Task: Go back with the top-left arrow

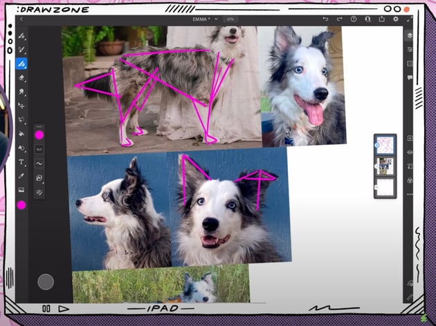Action: click(x=21, y=19)
